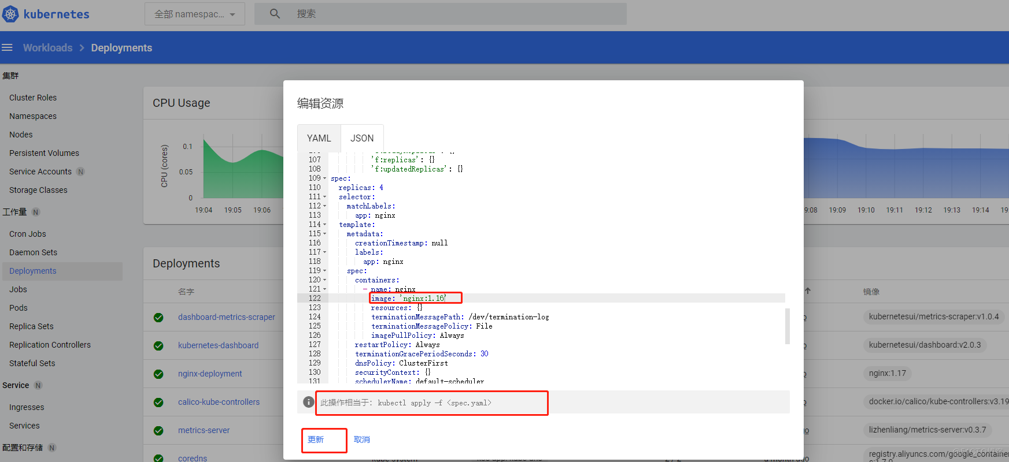This screenshot has width=1009, height=462.
Task: Open Storage Classes in sidebar
Action: click(x=38, y=190)
